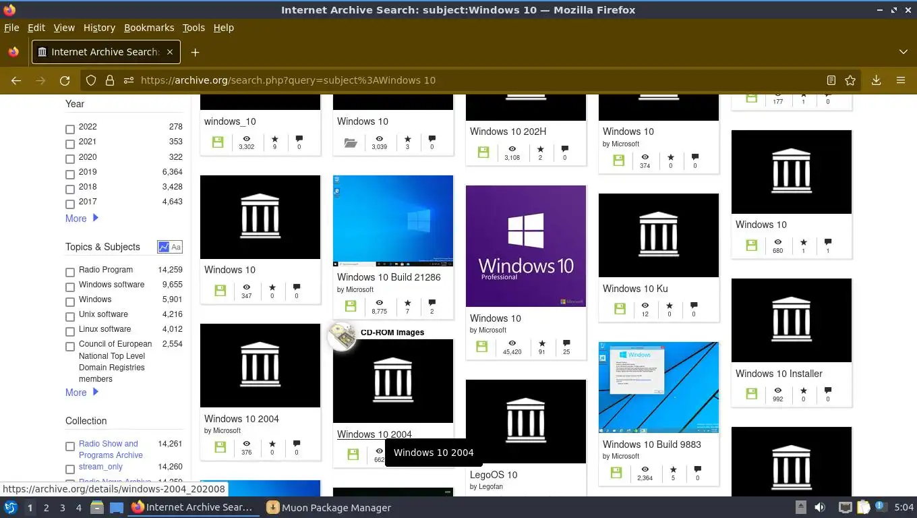Click favorites star on Windows 10 Professional card
The image size is (917, 518).
coord(542,343)
